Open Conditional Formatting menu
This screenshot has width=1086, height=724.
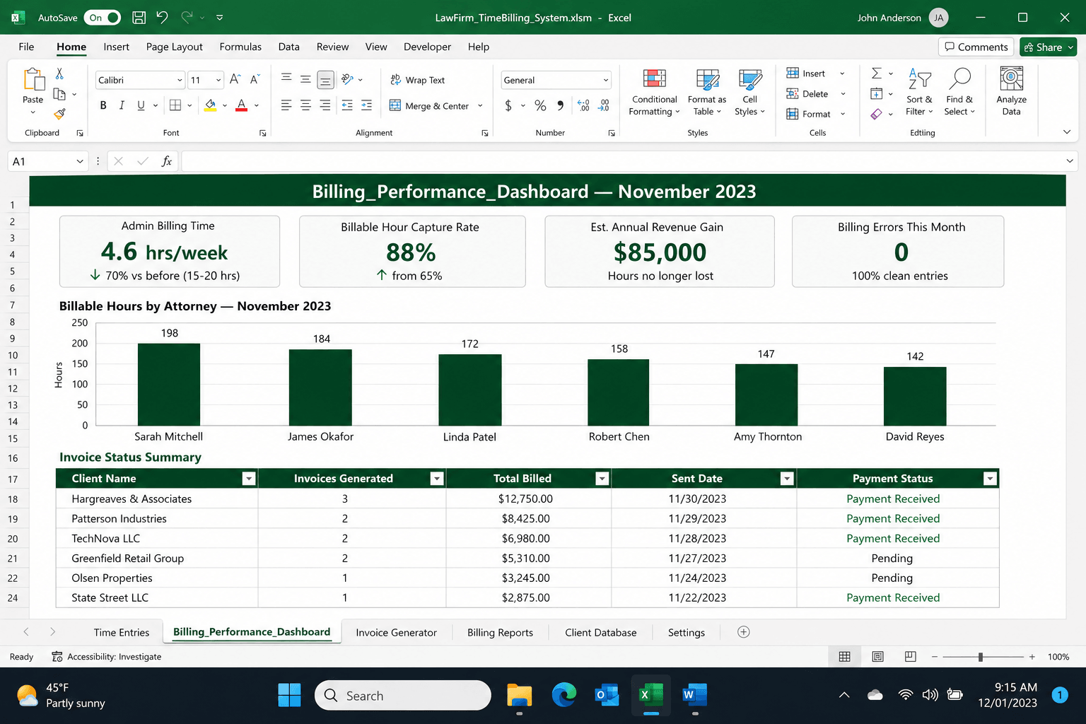(x=654, y=93)
